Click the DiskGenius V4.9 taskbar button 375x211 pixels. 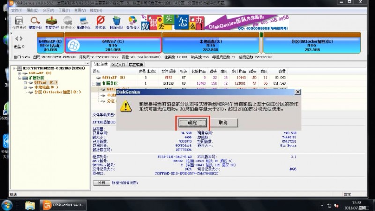63,205
